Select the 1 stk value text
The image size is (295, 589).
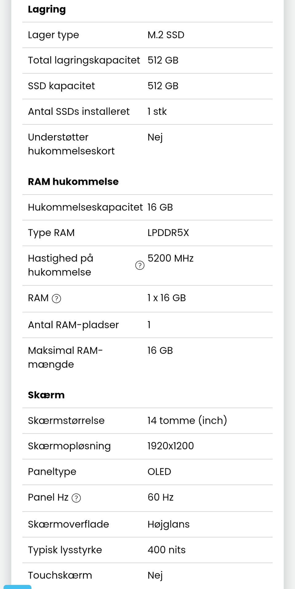157,111
